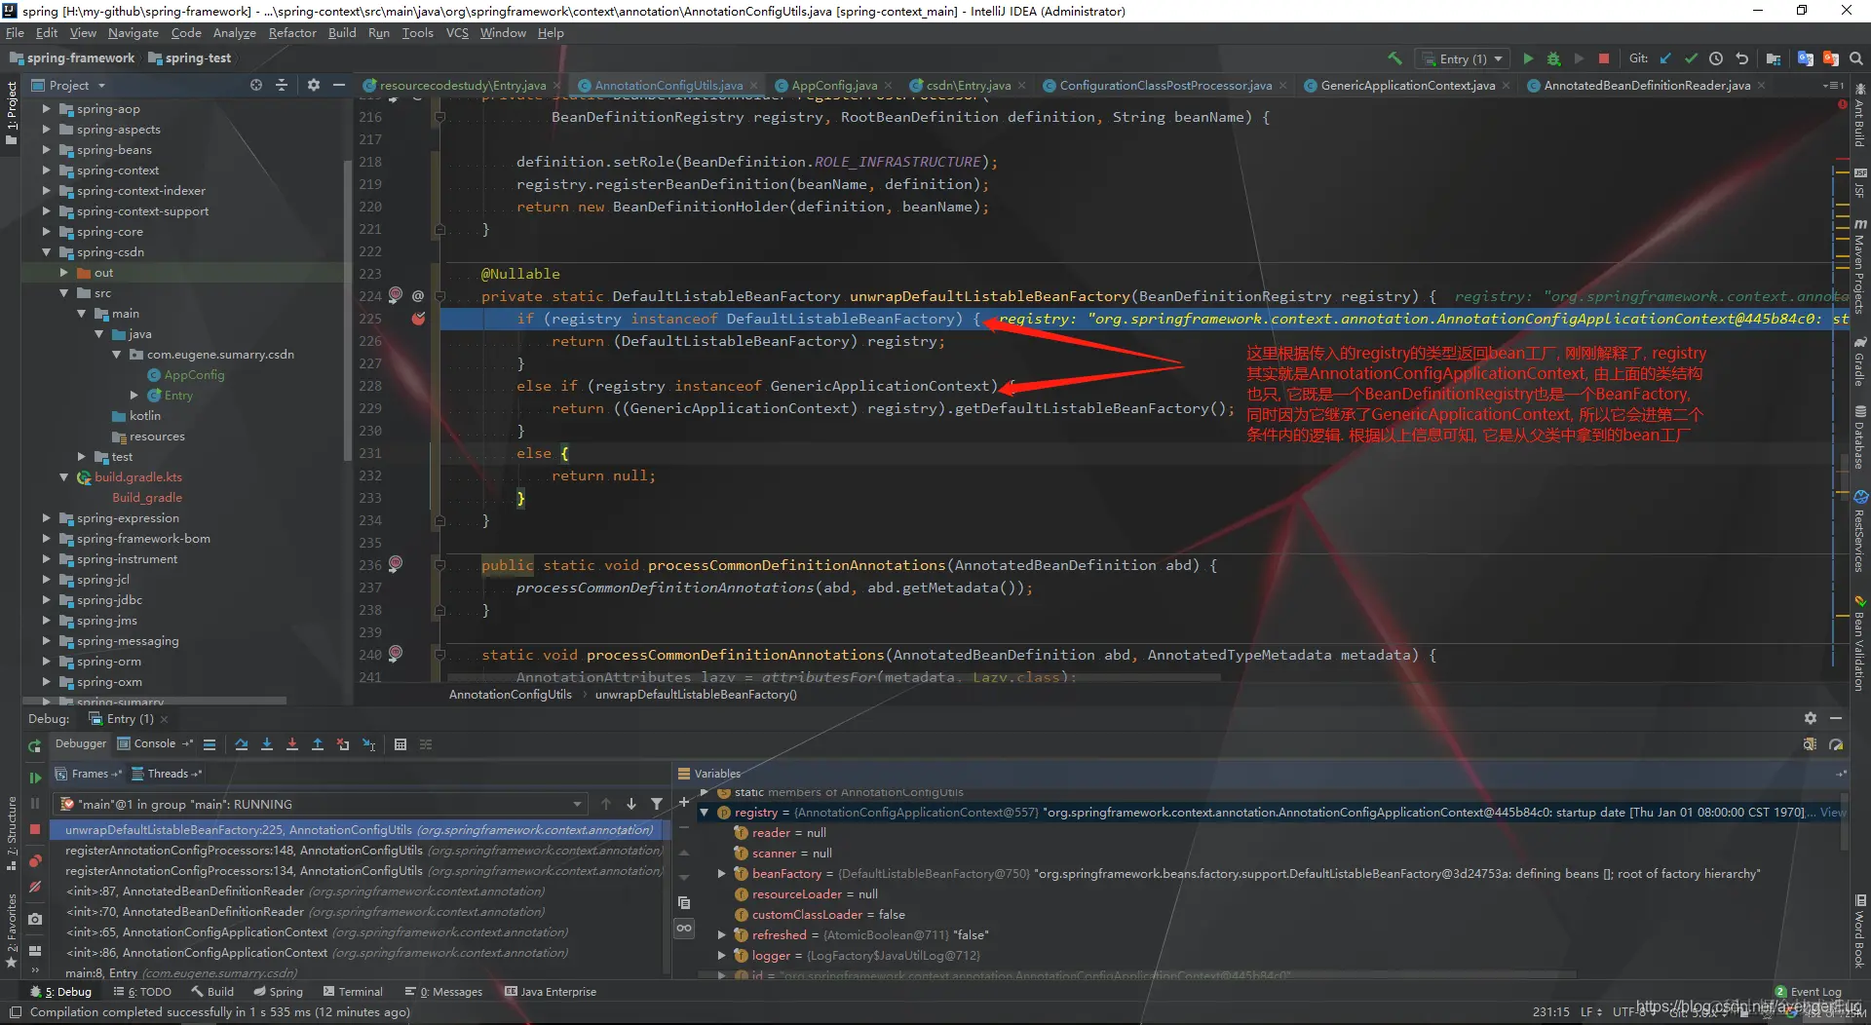Screen dimensions: 1871x1025
Task: Open project panel settings gear
Action: click(x=313, y=86)
